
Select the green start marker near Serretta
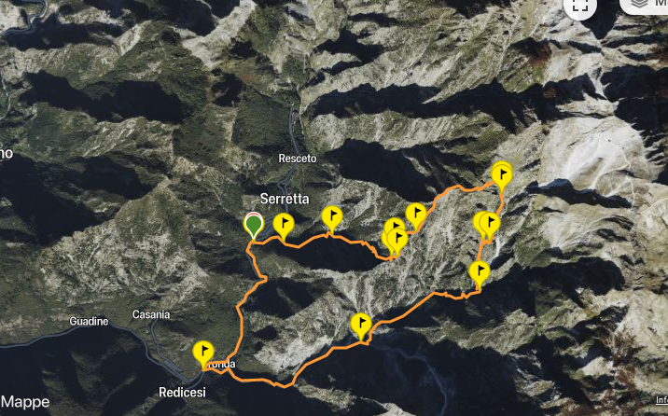[x=254, y=226]
